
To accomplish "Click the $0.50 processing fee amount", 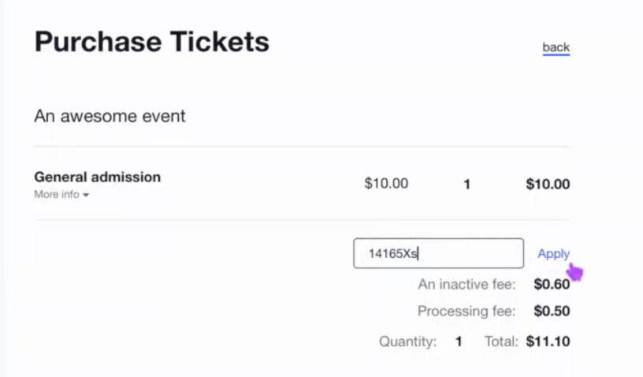I will (x=552, y=311).
